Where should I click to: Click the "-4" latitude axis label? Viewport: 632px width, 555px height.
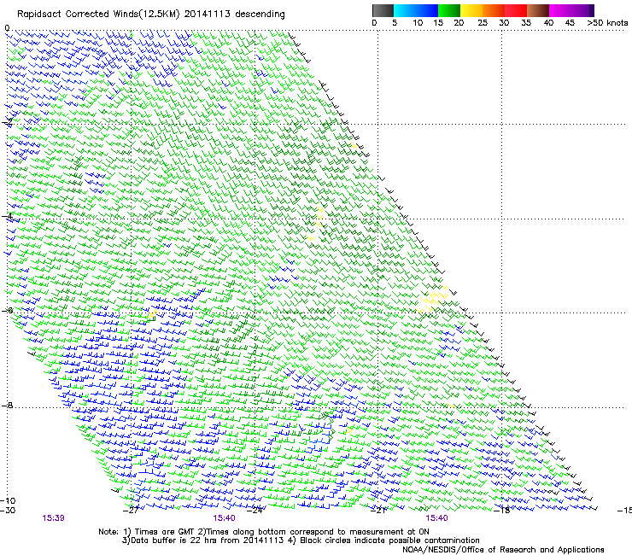[x=8, y=216]
